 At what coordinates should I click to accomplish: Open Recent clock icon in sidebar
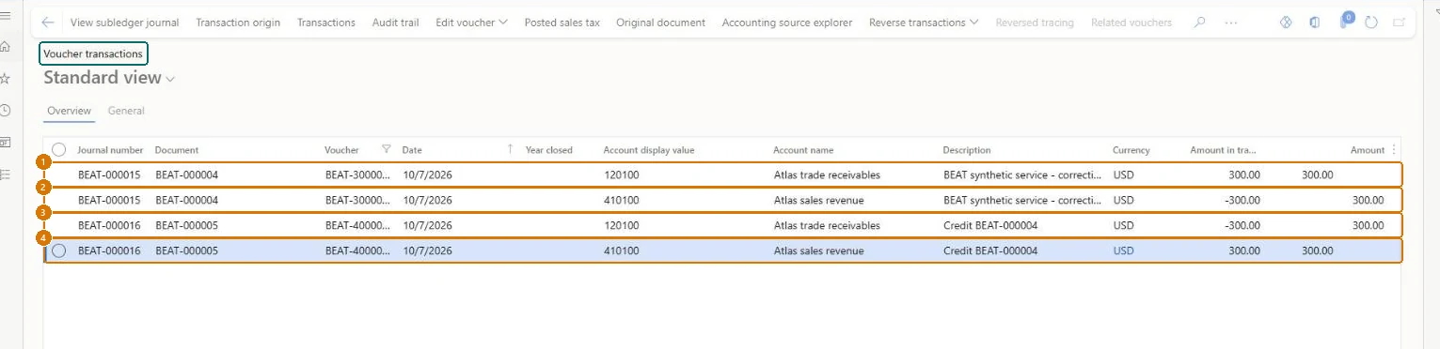click(x=6, y=110)
